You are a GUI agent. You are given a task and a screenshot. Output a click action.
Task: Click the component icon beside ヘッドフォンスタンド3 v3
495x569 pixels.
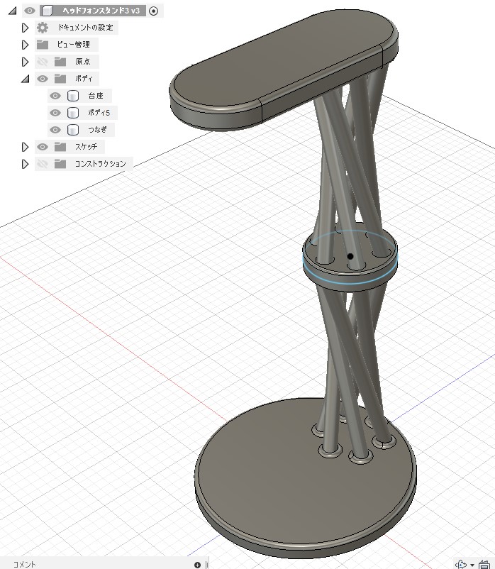[x=47, y=11]
